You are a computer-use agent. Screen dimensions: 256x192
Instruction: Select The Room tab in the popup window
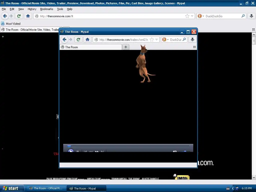pyautogui.click(x=91, y=47)
